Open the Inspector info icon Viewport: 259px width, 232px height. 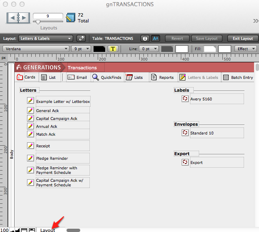tap(145, 39)
